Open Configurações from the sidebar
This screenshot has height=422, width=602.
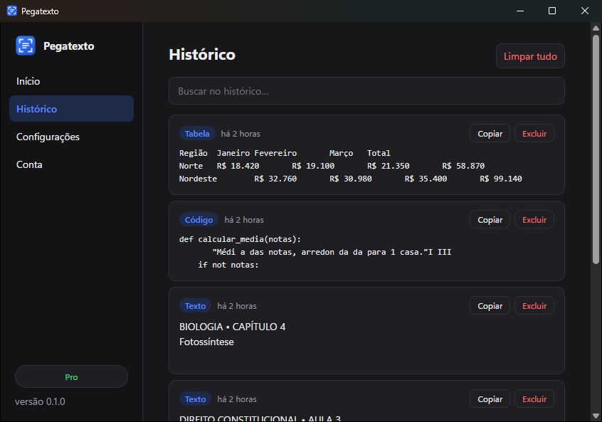pyautogui.click(x=71, y=137)
